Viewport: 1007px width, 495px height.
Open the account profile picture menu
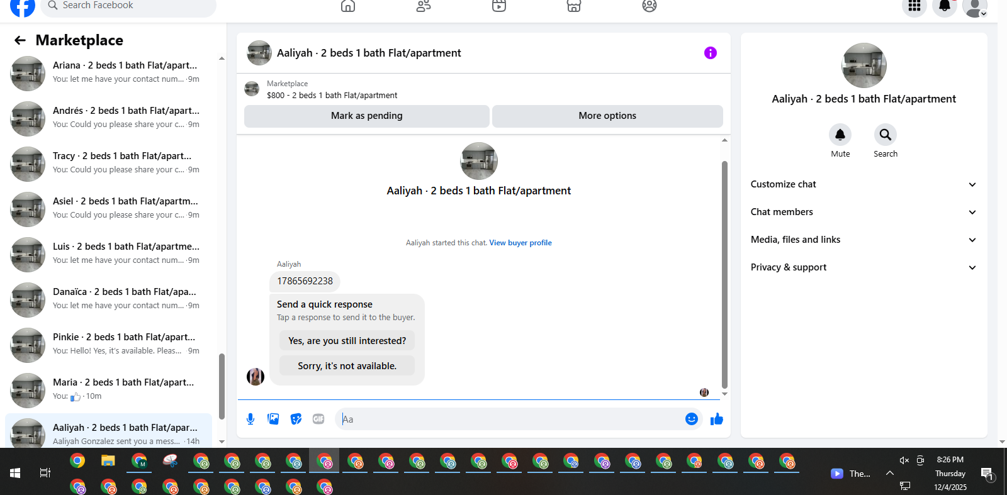tap(975, 6)
